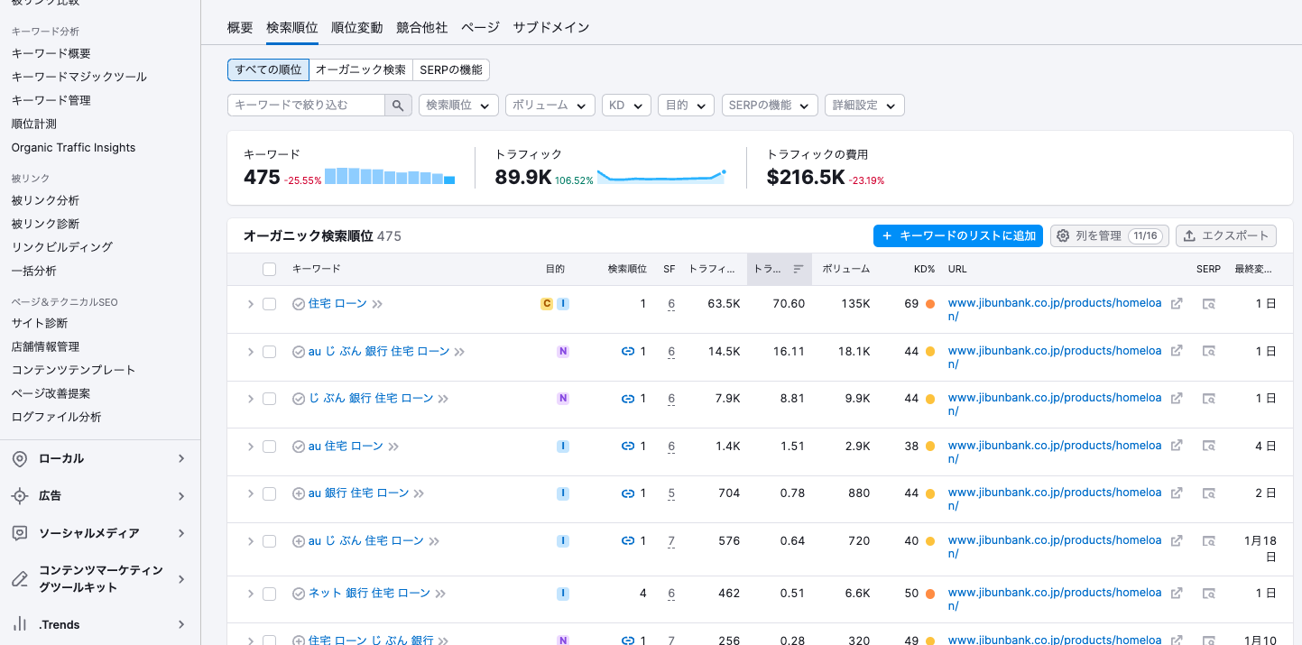
Task: Open the 詳細設定 filter dropdown
Action: pyautogui.click(x=864, y=106)
